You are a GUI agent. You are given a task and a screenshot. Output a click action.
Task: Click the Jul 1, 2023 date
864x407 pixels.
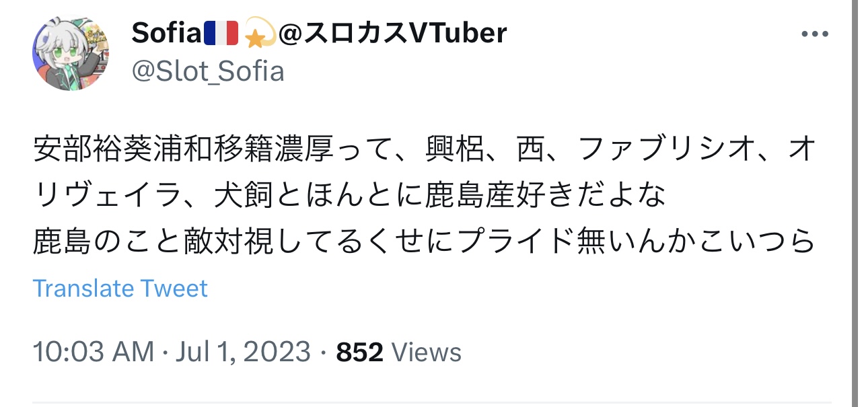243,352
